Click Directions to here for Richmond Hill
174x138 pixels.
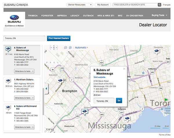coord(24,127)
